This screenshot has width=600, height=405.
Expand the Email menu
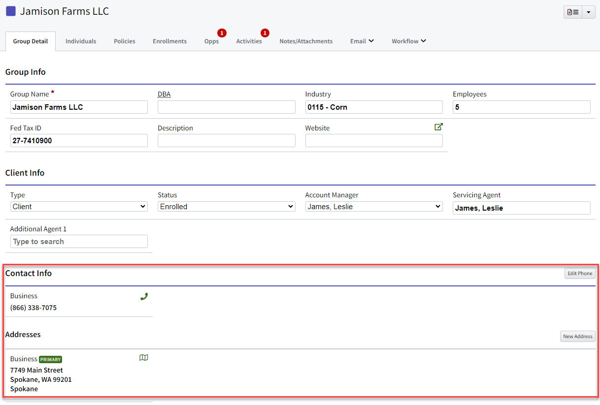(x=362, y=41)
